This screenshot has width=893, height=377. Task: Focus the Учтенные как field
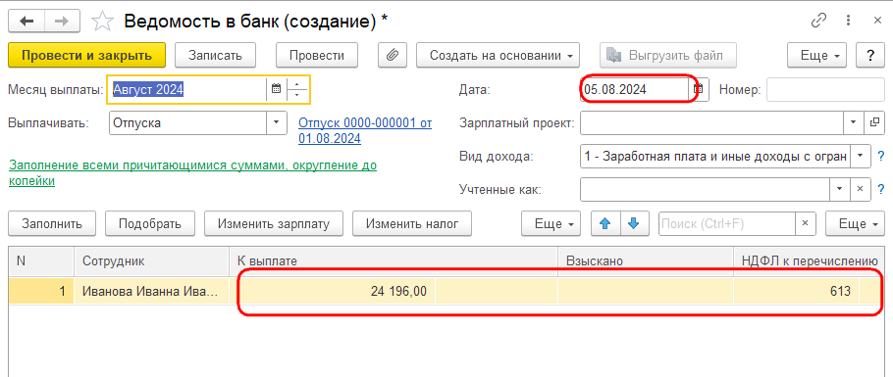pos(705,189)
